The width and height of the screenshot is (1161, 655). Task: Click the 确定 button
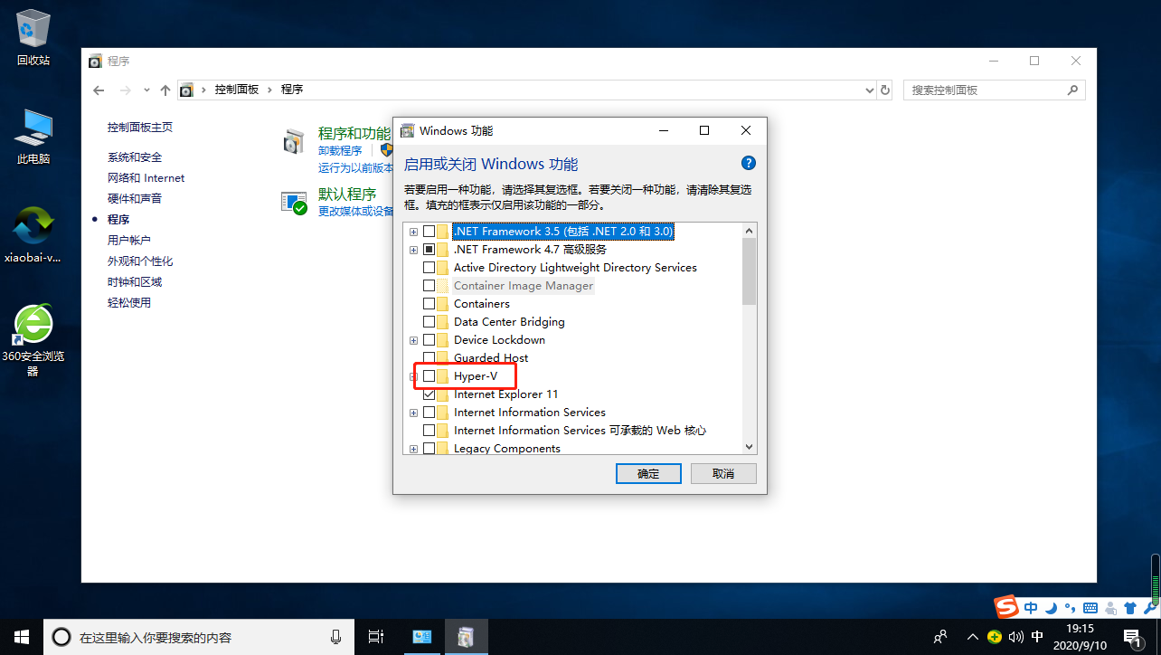[648, 474]
